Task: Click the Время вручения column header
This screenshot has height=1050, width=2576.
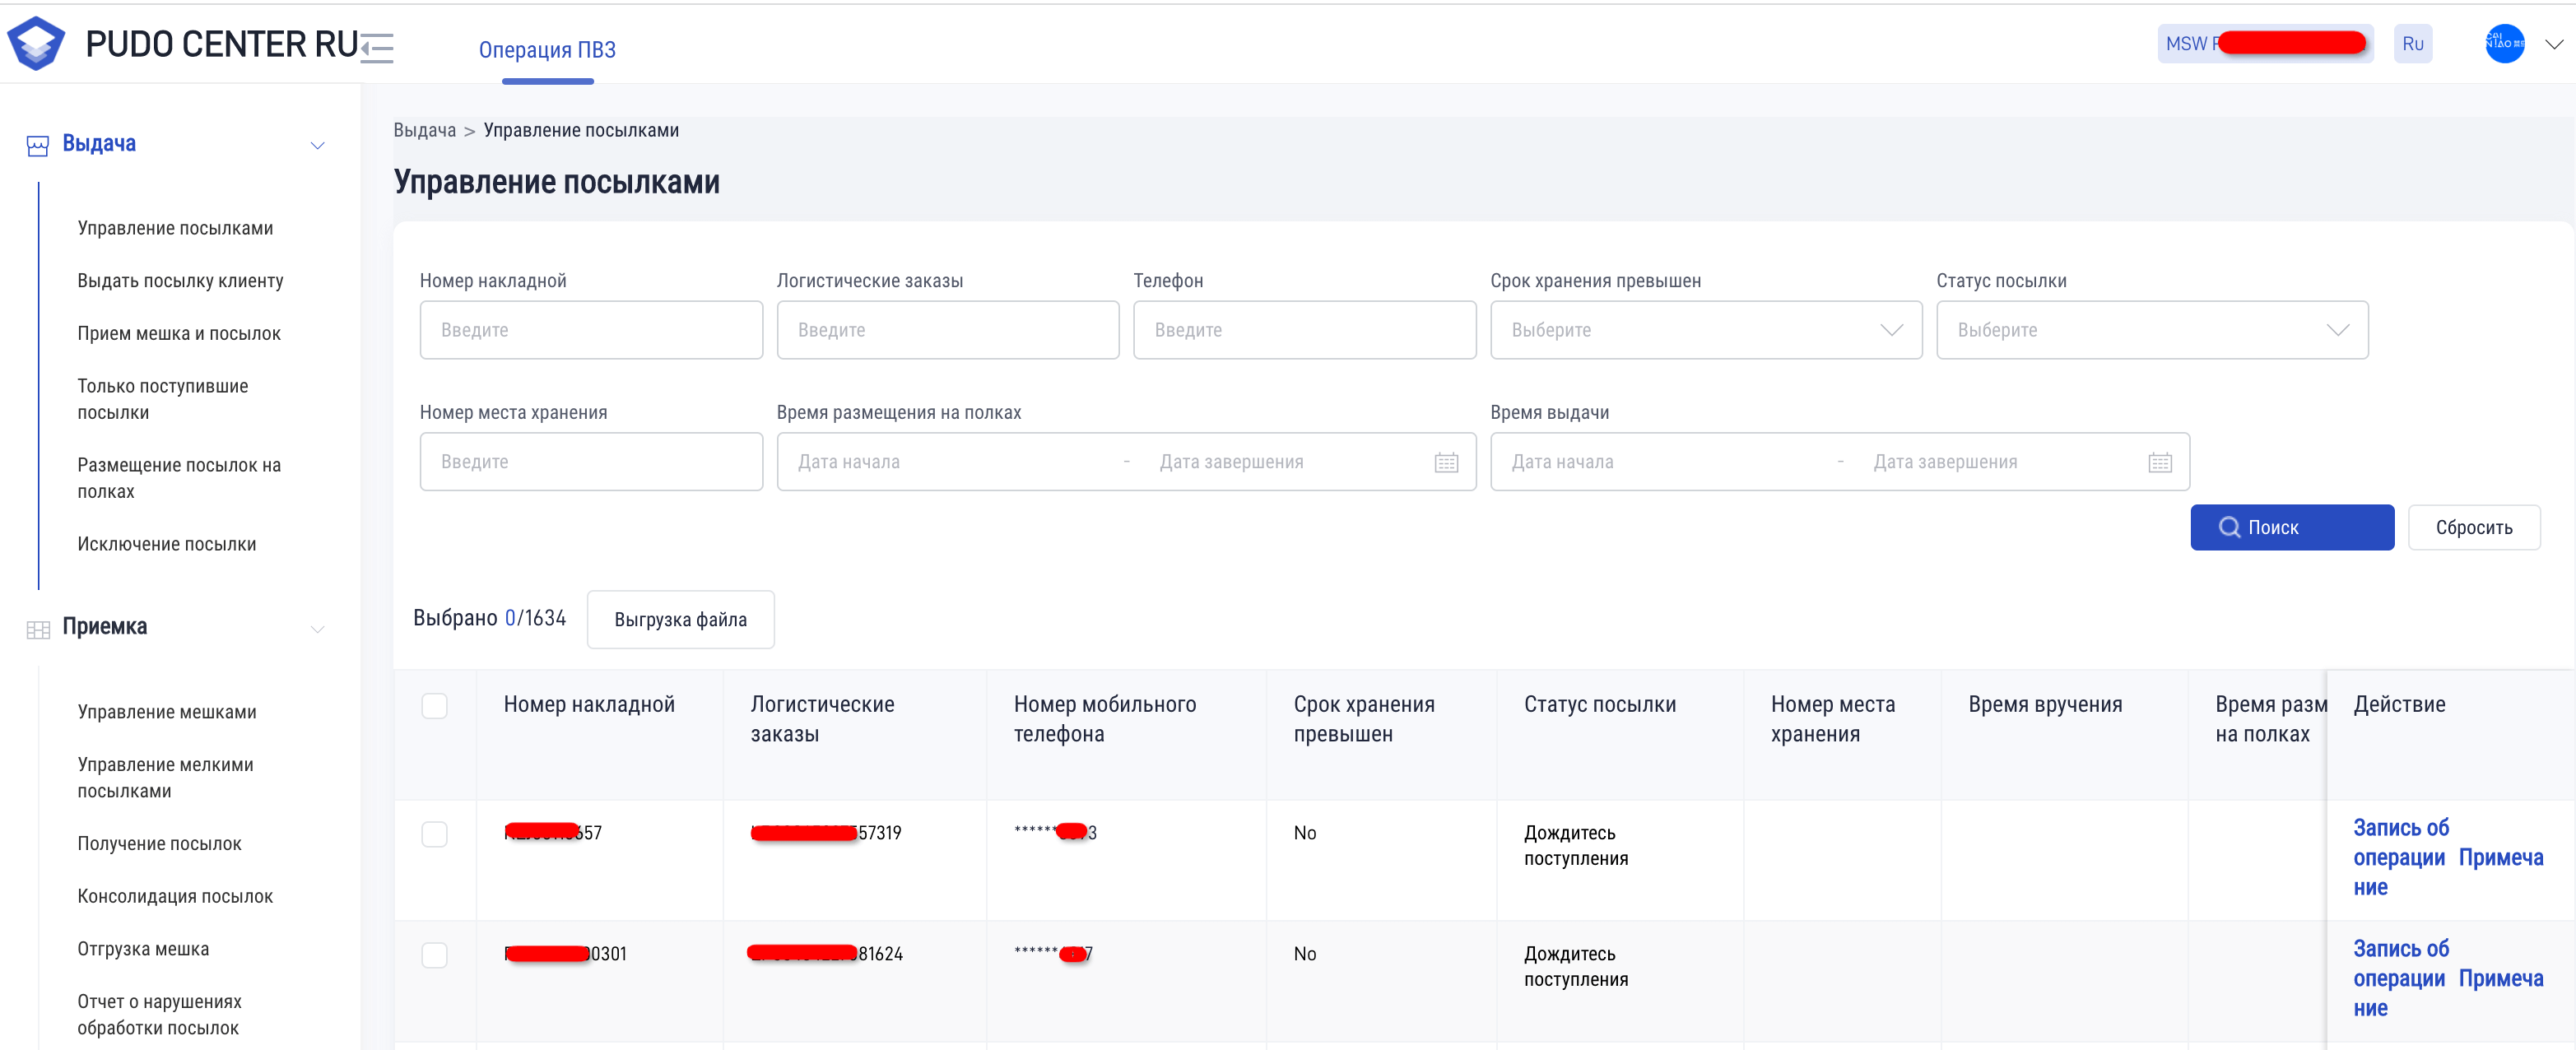Action: coord(2045,705)
